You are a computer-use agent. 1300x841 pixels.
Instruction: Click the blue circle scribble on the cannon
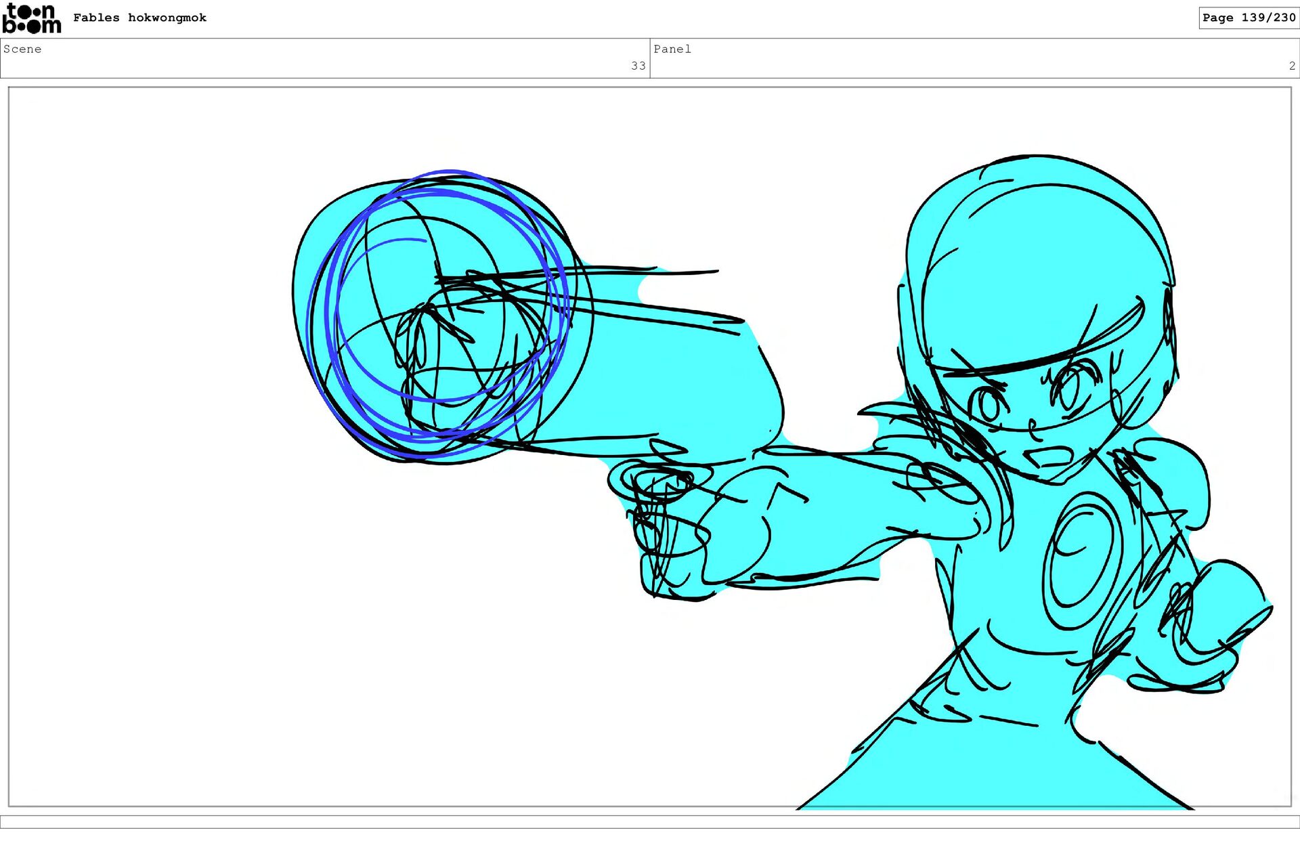click(x=440, y=311)
